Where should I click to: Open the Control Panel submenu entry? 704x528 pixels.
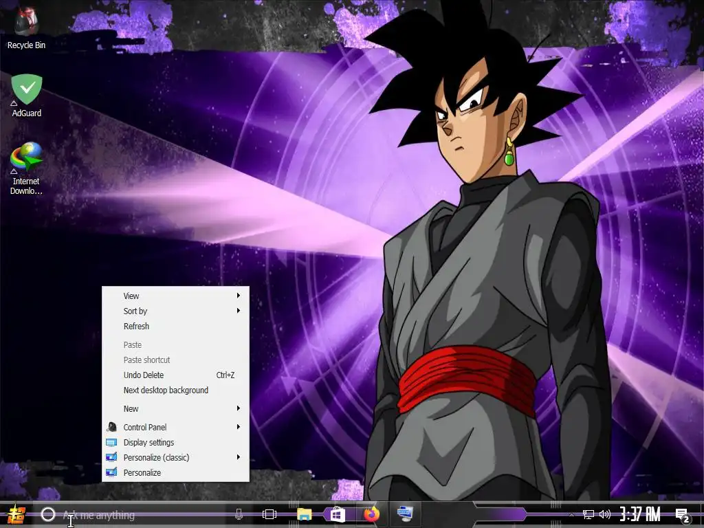(175, 427)
